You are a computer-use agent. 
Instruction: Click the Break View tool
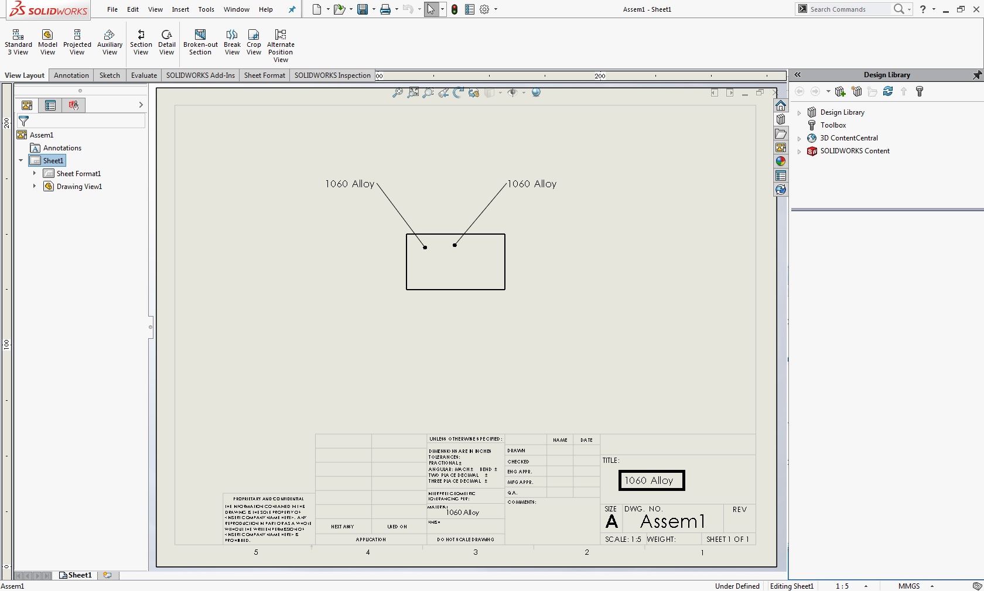tap(232, 43)
